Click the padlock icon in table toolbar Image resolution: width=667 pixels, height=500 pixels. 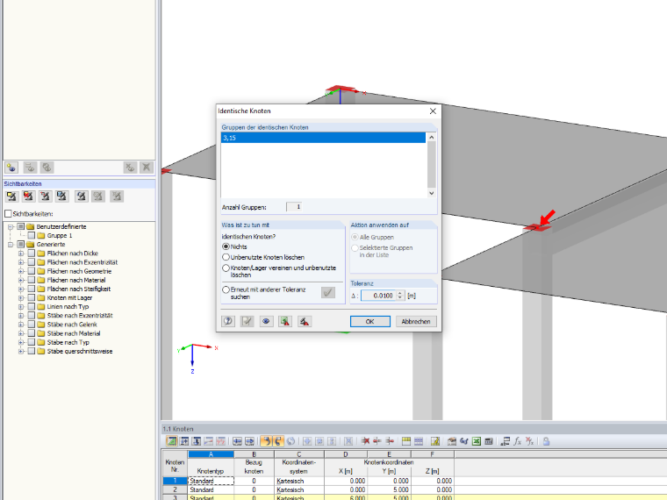546,441
